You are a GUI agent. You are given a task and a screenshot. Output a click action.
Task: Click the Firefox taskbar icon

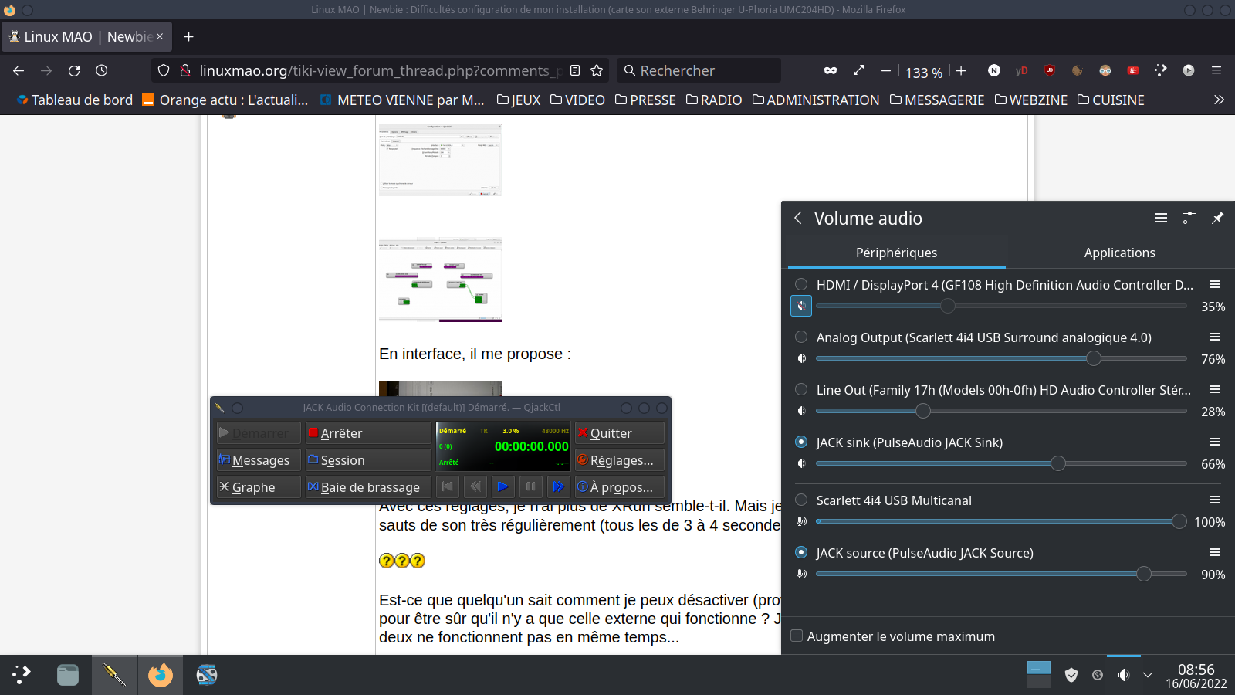pos(161,675)
